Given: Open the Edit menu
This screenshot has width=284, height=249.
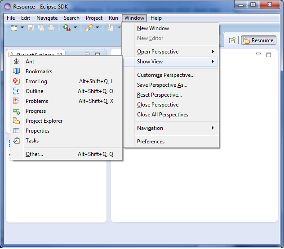Looking at the screenshot, I should coord(26,18).
